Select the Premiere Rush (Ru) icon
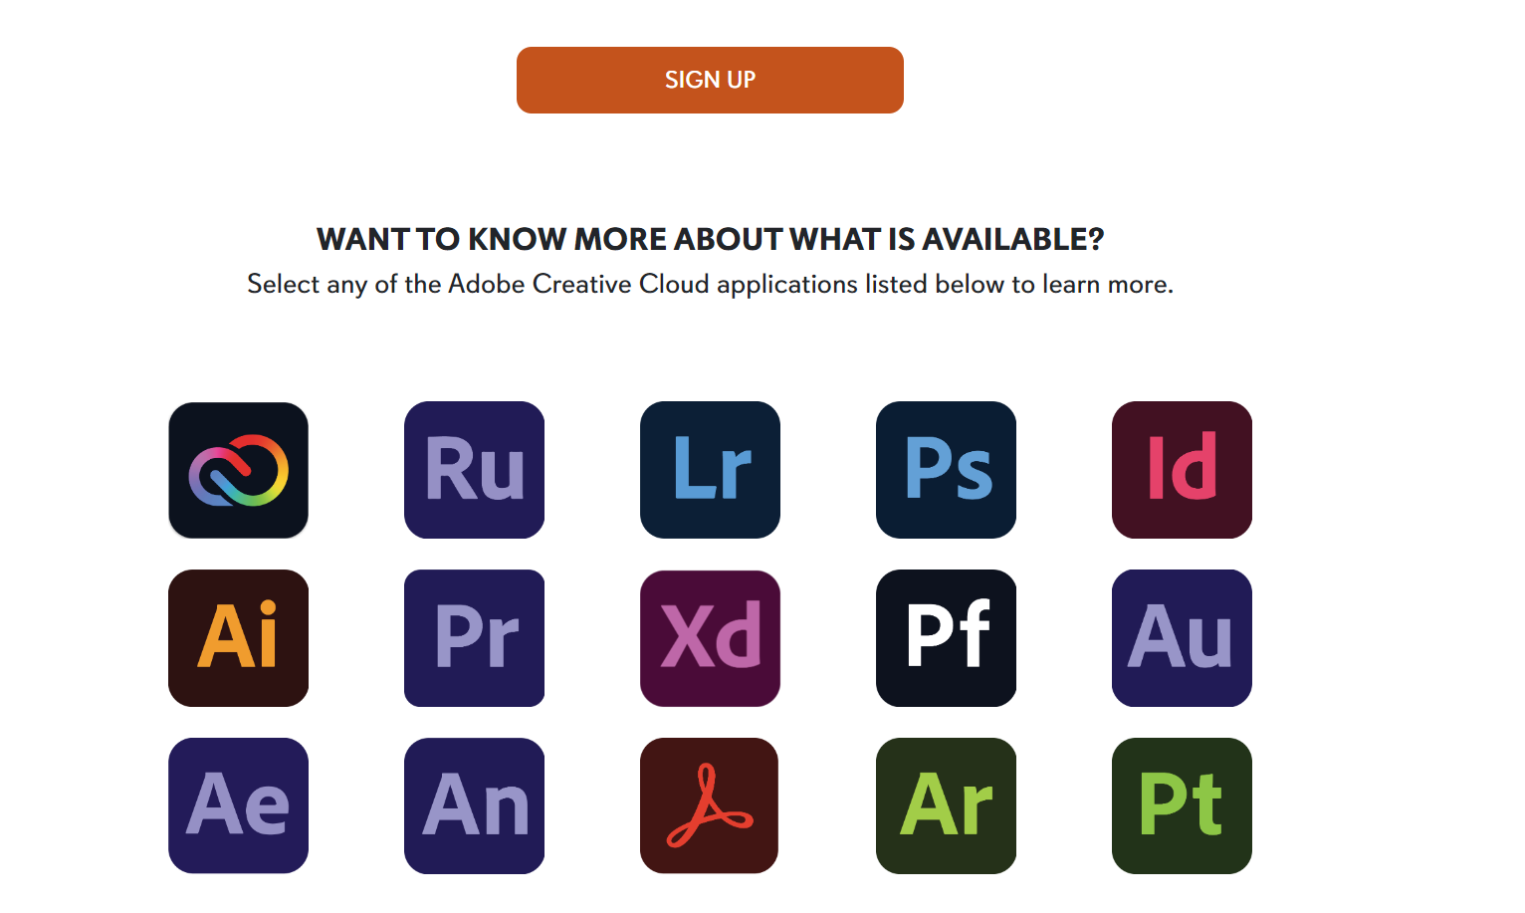Viewport: 1525px width, 913px height. point(474,470)
